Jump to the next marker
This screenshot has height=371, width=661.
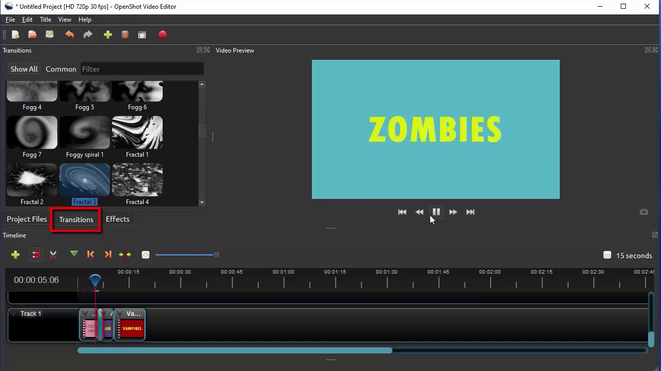[108, 255]
